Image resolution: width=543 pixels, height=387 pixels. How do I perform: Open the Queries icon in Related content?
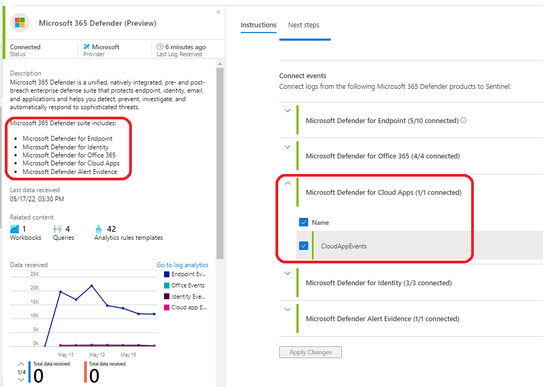click(x=57, y=229)
